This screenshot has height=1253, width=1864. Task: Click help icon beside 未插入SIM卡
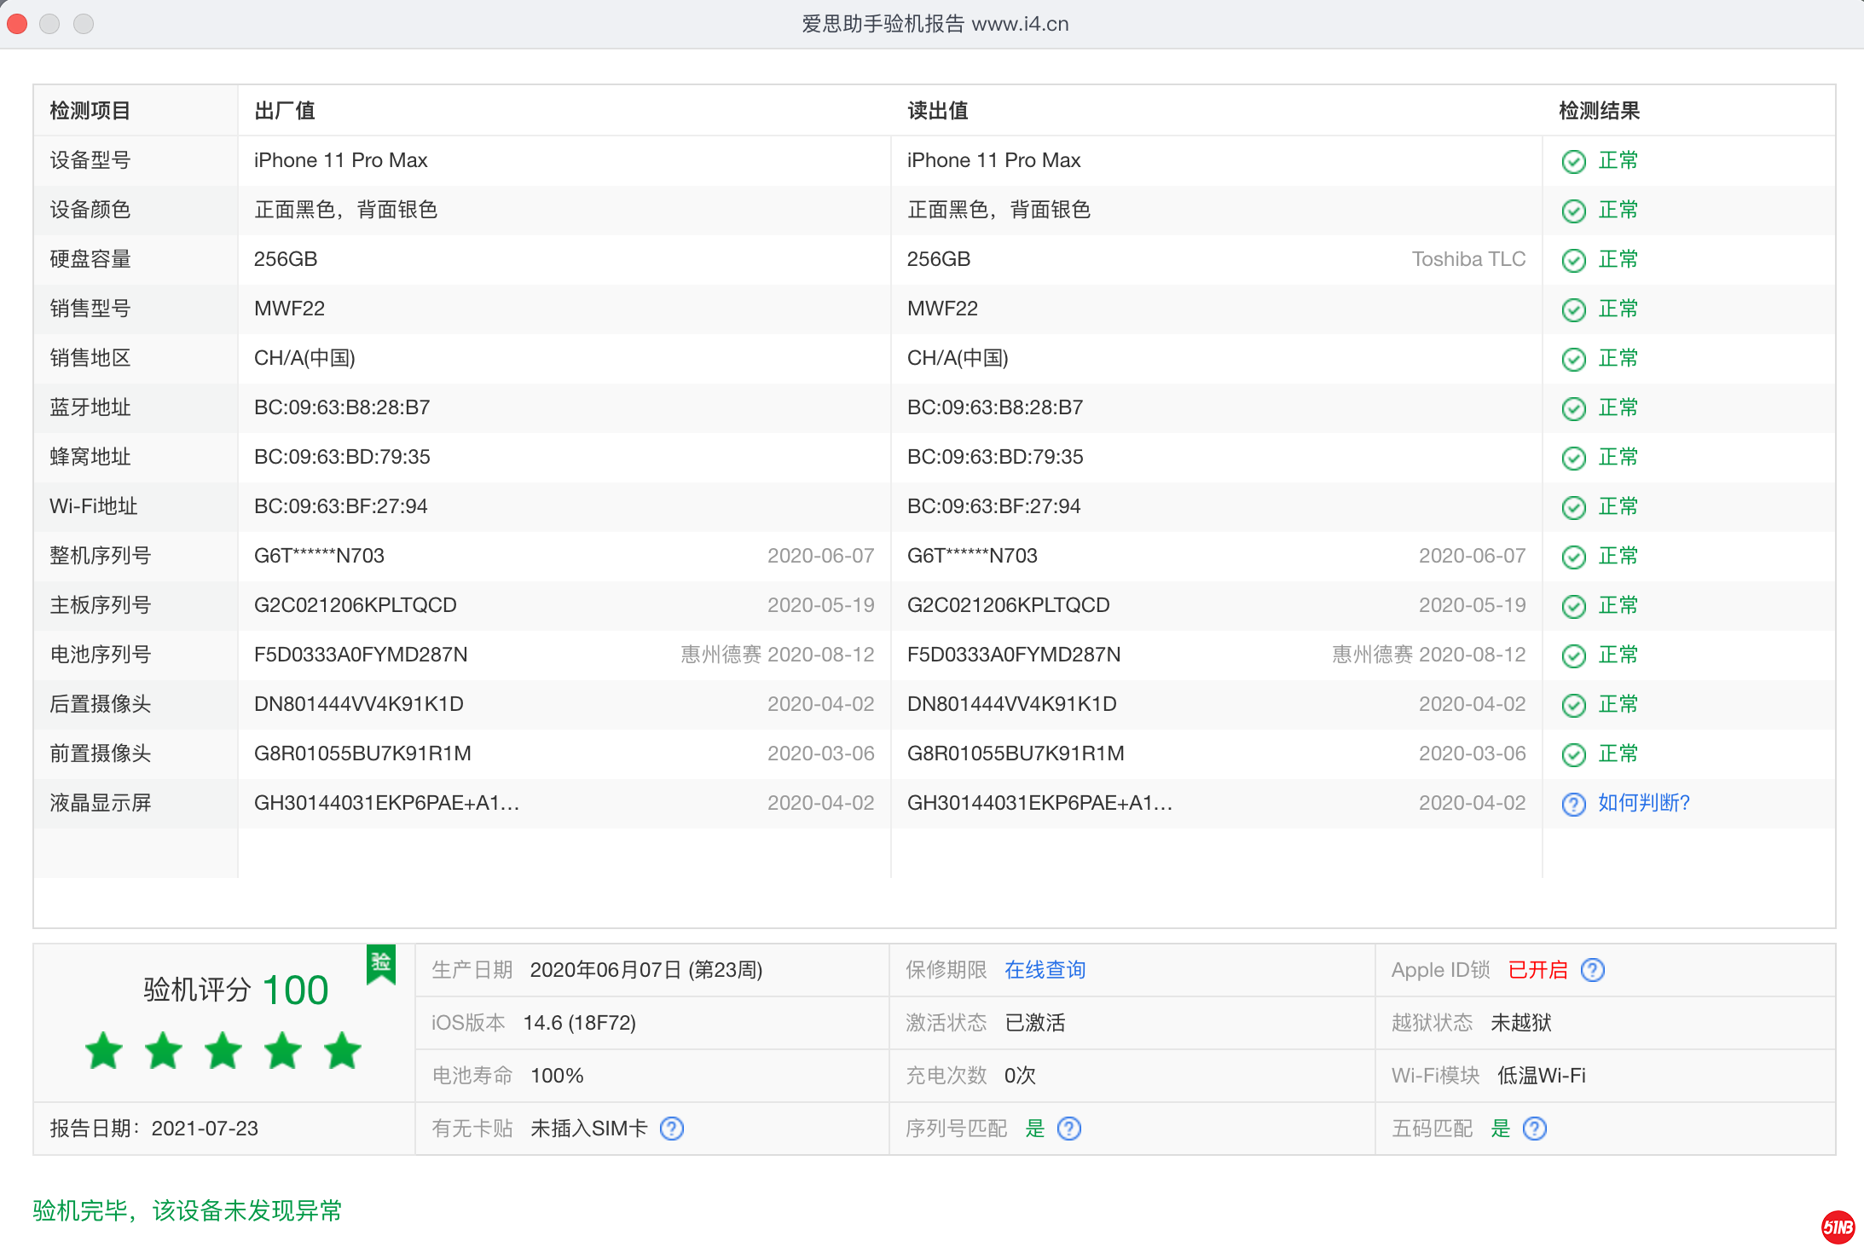click(672, 1129)
